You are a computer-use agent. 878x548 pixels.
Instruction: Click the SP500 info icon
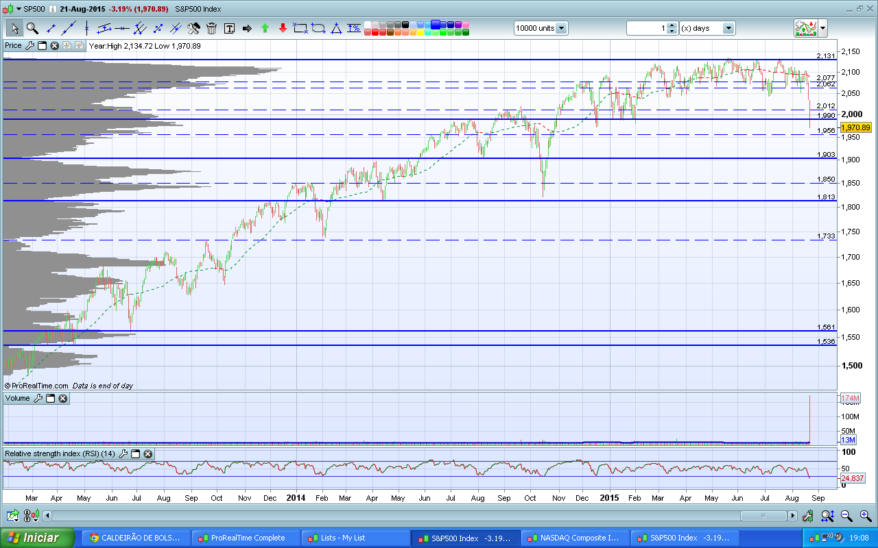[52, 9]
